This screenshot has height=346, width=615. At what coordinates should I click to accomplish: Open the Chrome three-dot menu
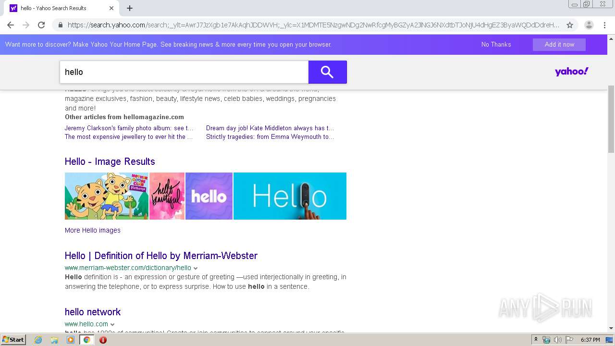(605, 25)
